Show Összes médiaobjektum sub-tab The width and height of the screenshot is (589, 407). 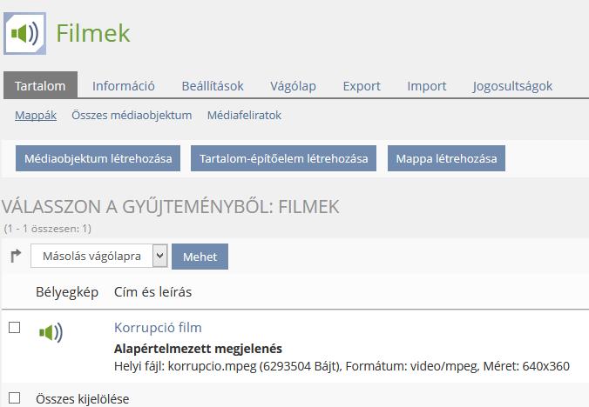[132, 115]
